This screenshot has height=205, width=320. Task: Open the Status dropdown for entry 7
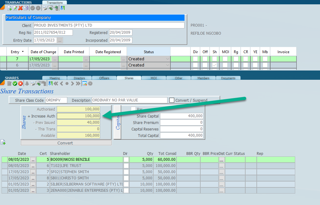pyautogui.click(x=168, y=59)
